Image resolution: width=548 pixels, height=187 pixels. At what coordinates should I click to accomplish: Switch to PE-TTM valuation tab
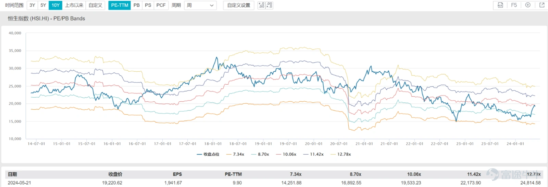coord(120,5)
